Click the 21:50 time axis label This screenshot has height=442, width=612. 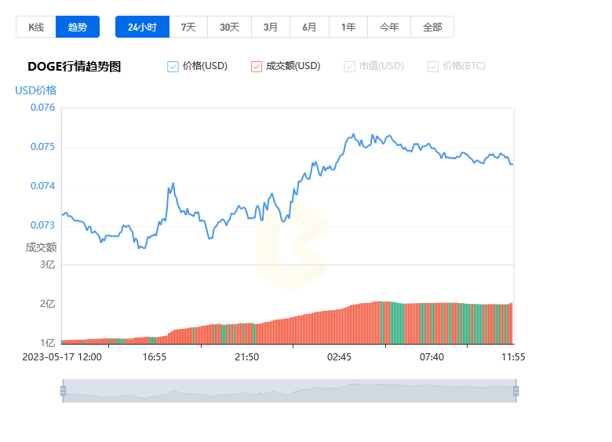pyautogui.click(x=246, y=357)
